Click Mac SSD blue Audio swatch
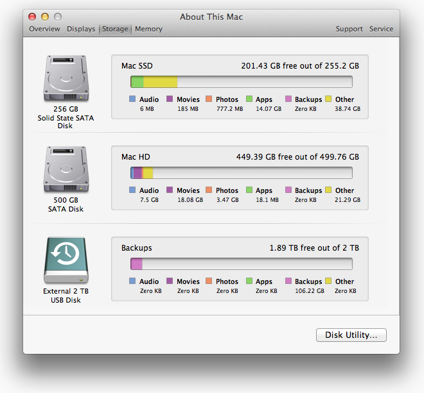Image resolution: width=424 pixels, height=393 pixels. point(132,99)
